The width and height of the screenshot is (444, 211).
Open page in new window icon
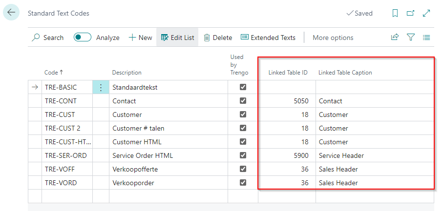tap(410, 13)
